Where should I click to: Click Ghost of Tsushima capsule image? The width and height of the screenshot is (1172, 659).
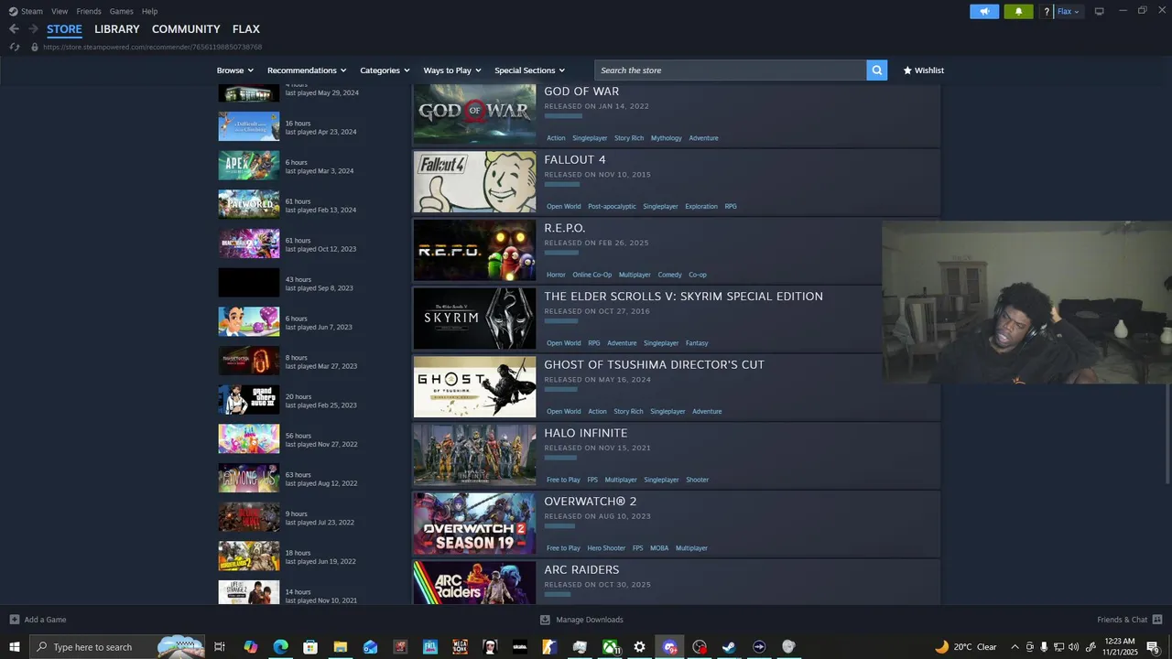474,387
